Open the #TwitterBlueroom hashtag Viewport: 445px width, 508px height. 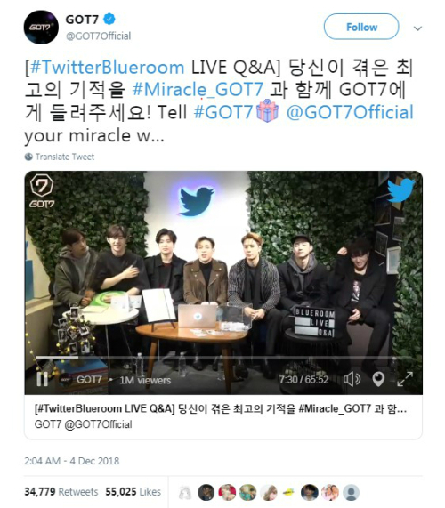tap(107, 67)
